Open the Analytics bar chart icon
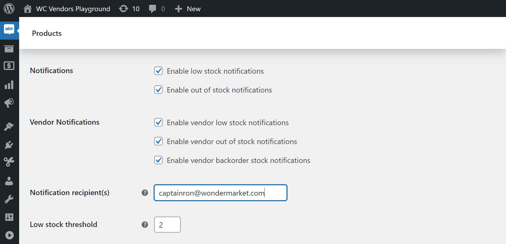The image size is (506, 244). (x=9, y=85)
